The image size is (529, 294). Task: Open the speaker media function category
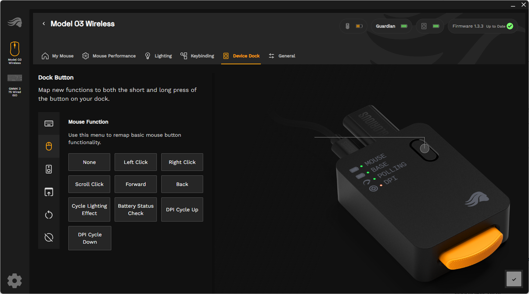point(49,169)
